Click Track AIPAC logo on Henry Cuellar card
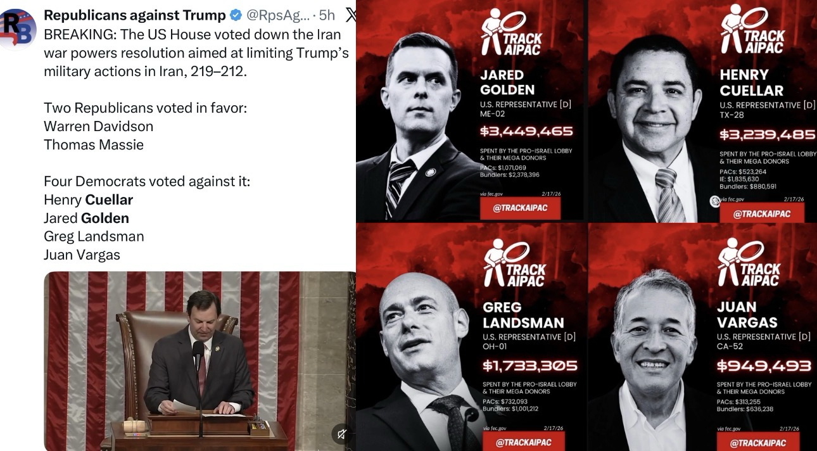Image resolution: width=817 pixels, height=451 pixels. (x=752, y=29)
